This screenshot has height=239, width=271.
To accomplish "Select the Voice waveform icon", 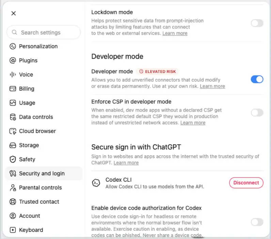I will (x=13, y=74).
